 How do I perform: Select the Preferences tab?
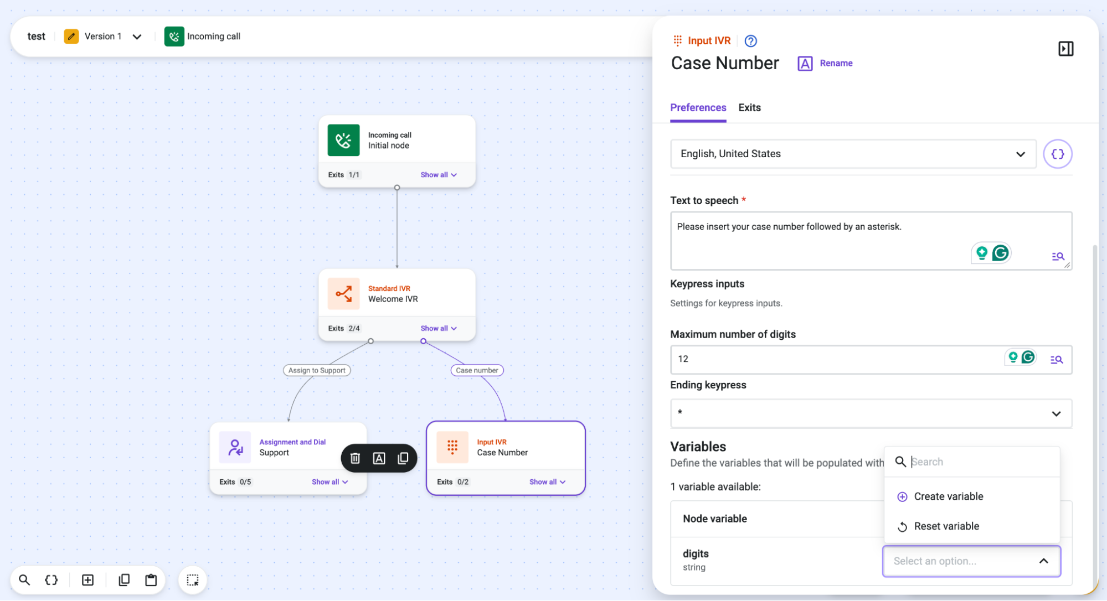point(698,108)
